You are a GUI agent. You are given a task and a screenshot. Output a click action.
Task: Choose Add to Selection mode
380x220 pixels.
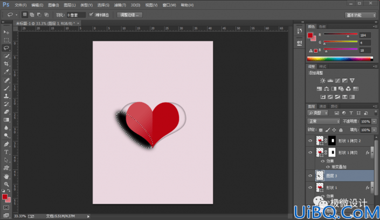pos(32,15)
